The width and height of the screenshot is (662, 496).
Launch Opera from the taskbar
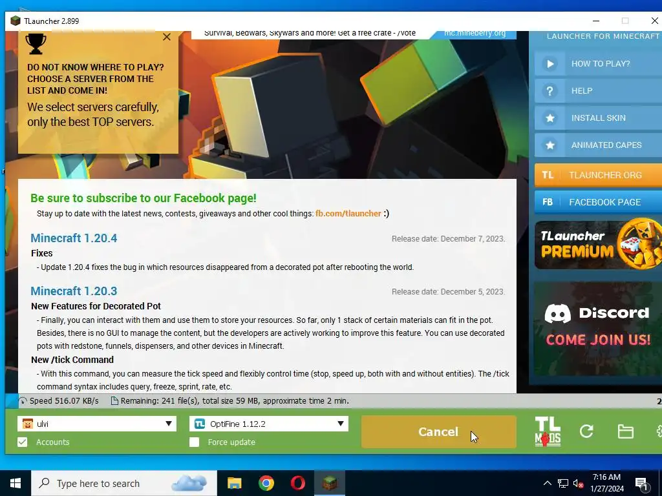pyautogui.click(x=297, y=483)
